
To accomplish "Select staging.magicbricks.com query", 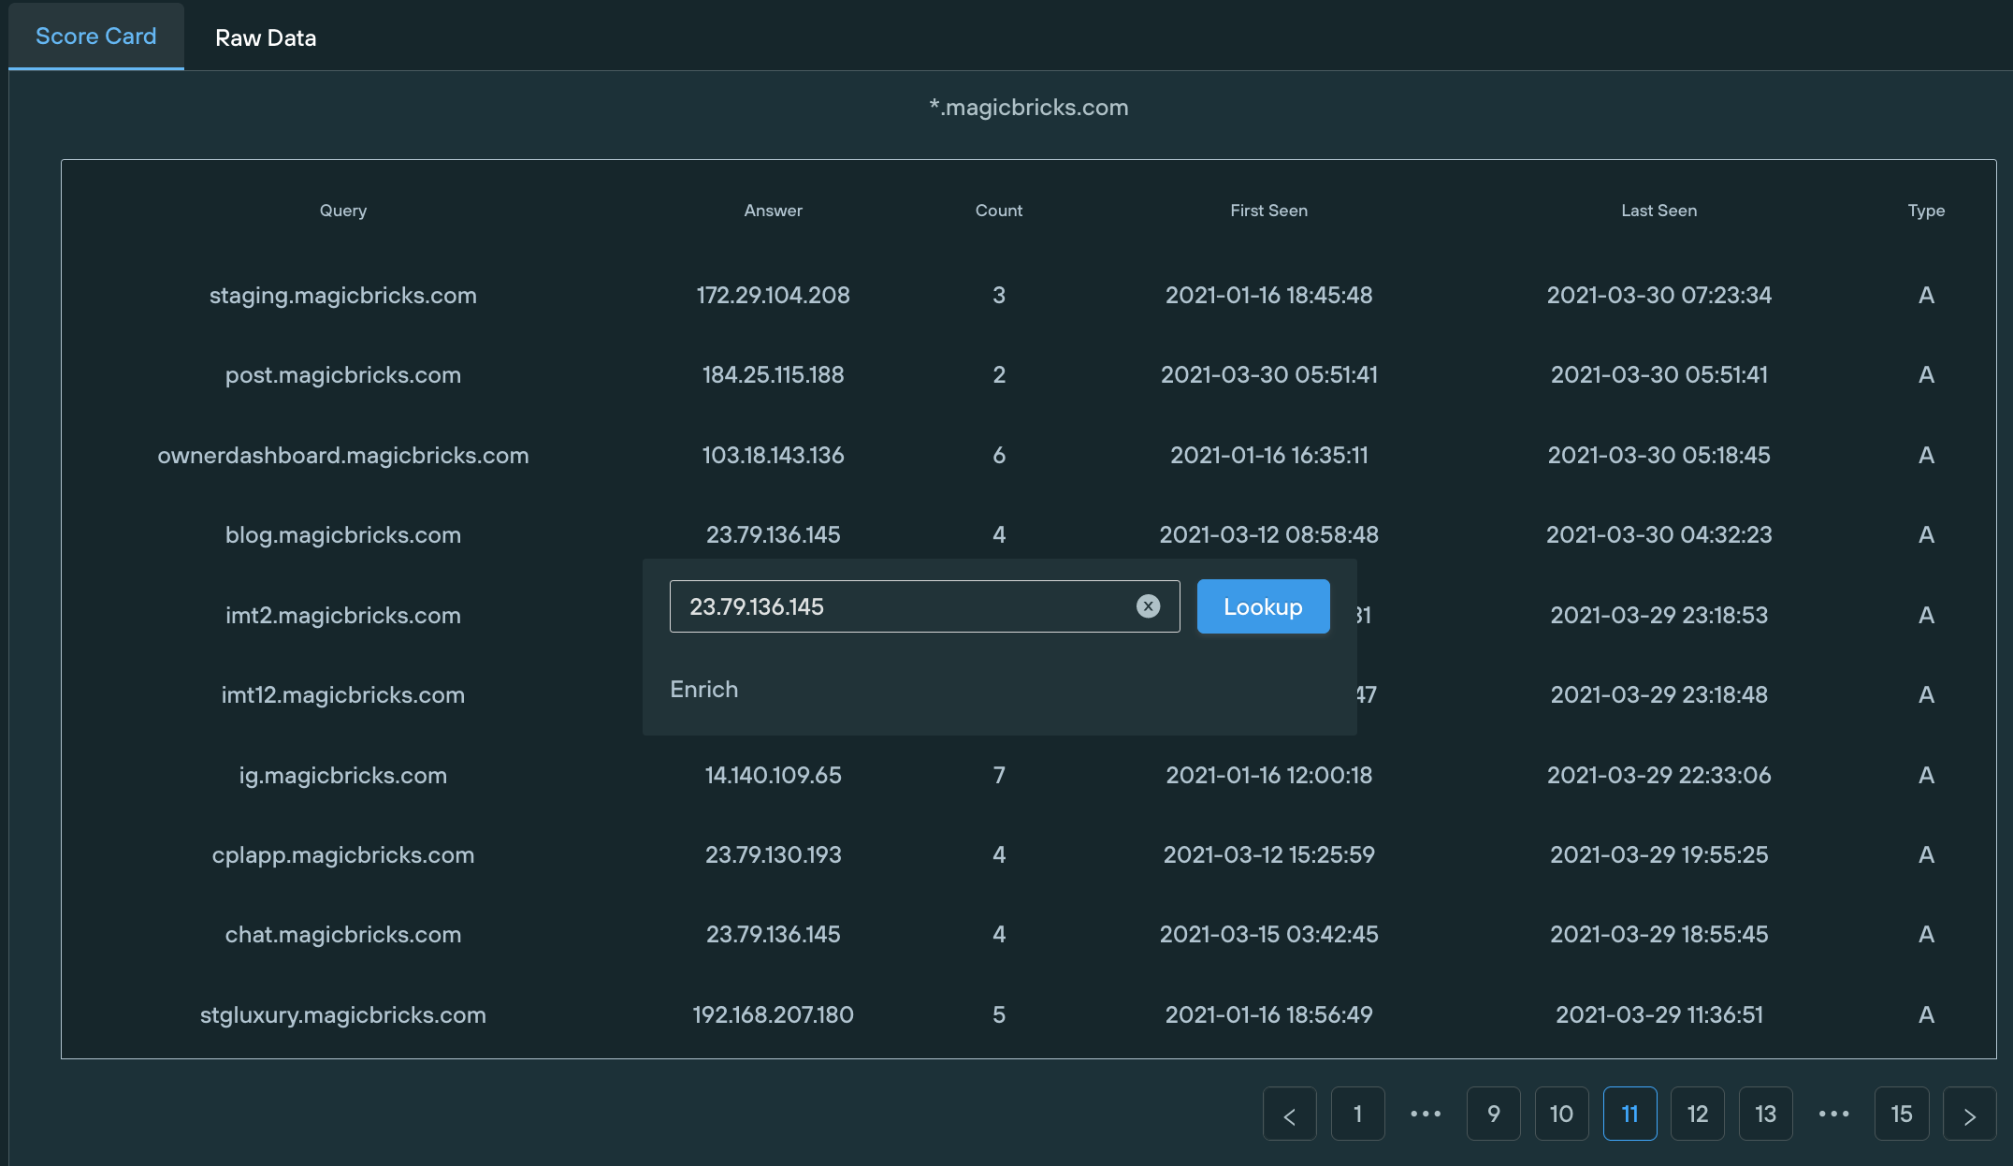I will coord(343,296).
